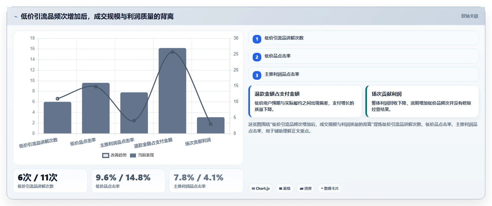Click the summary paragraph starting 这张图围绕
Screen dimensions: 492x206
(363, 128)
